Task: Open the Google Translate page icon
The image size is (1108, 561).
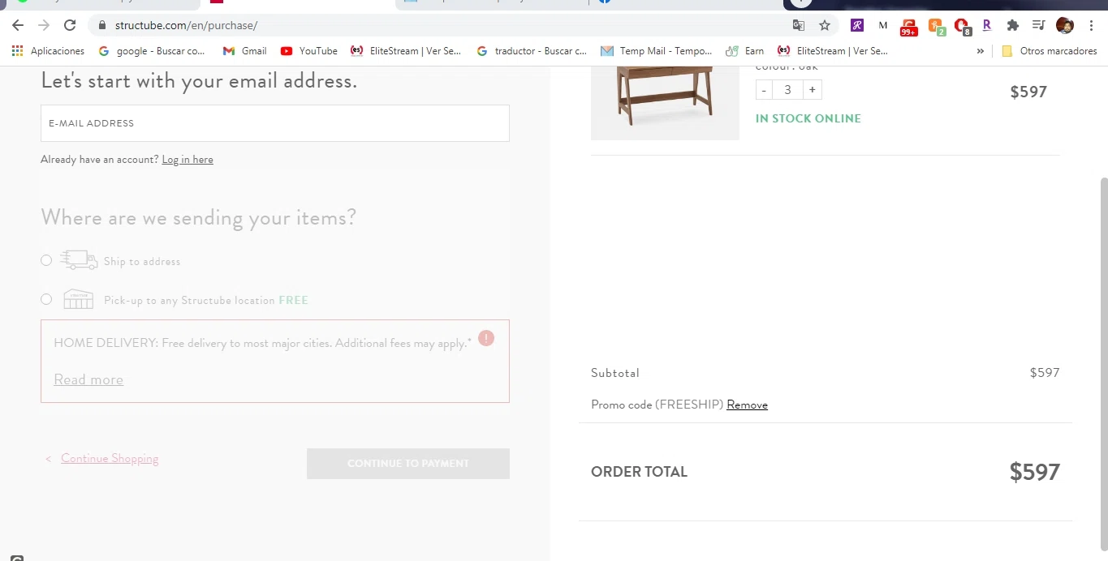Action: click(799, 25)
